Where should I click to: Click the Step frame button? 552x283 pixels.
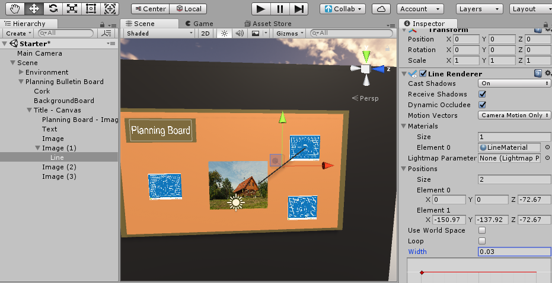point(299,8)
